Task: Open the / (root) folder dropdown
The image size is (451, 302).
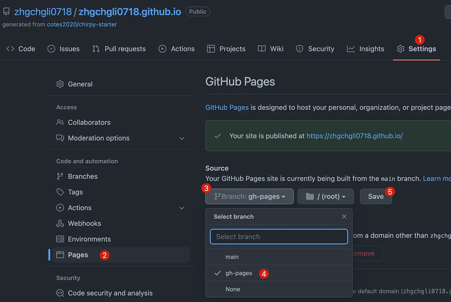Action: 325,196
